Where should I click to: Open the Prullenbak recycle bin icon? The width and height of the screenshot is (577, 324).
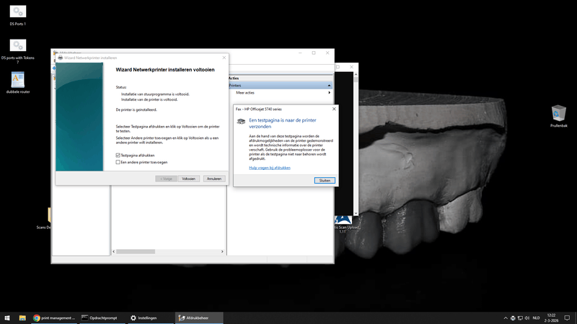[x=558, y=116]
